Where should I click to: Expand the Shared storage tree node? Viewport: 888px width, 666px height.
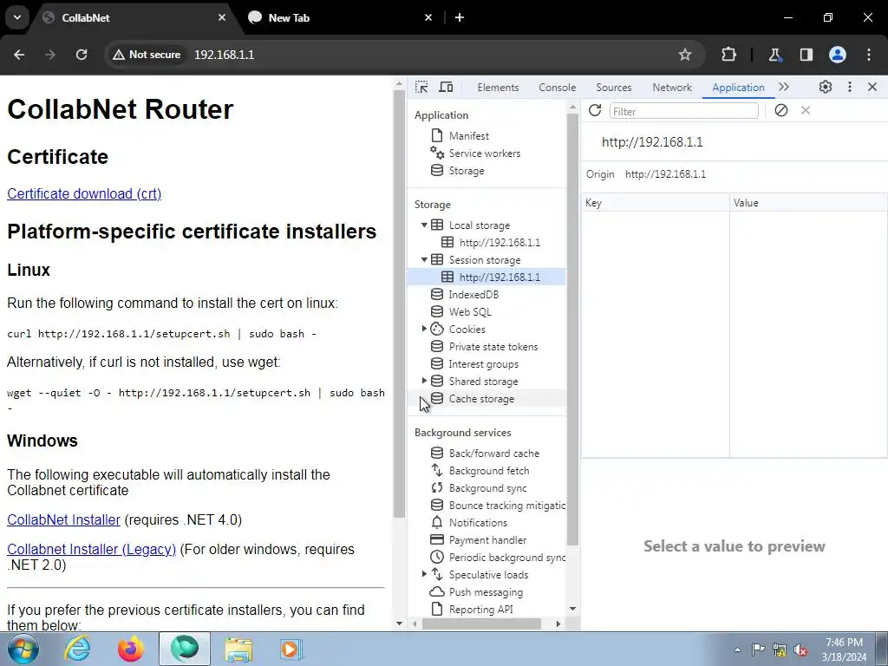tap(423, 381)
